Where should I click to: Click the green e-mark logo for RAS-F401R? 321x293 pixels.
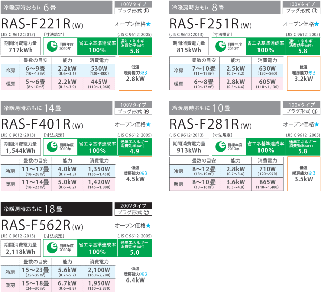pyautogui.click(x=52, y=147)
